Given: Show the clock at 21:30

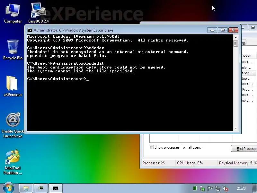Looking at the screenshot, I should [x=241, y=188].
